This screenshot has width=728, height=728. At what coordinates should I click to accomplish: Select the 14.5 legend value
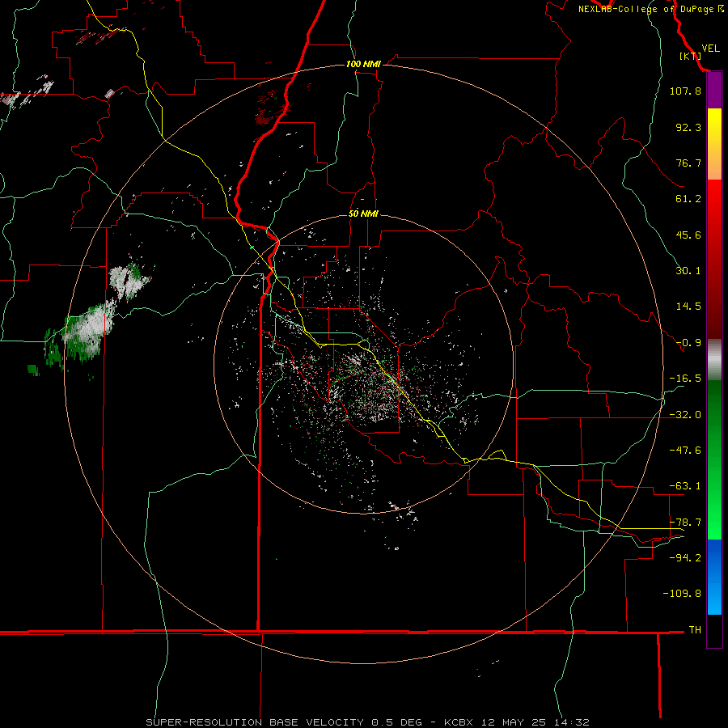pyautogui.click(x=688, y=307)
